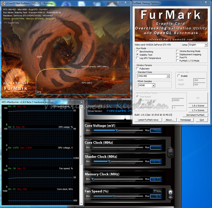
Task: Minimize the FurMark render window
Action: tap(112, 3)
